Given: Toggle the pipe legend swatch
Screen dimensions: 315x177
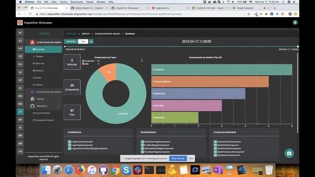Looking at the screenshot, I should coord(83,64).
